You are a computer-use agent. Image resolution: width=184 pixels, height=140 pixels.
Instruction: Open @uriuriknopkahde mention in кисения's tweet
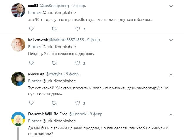pos(59,81)
